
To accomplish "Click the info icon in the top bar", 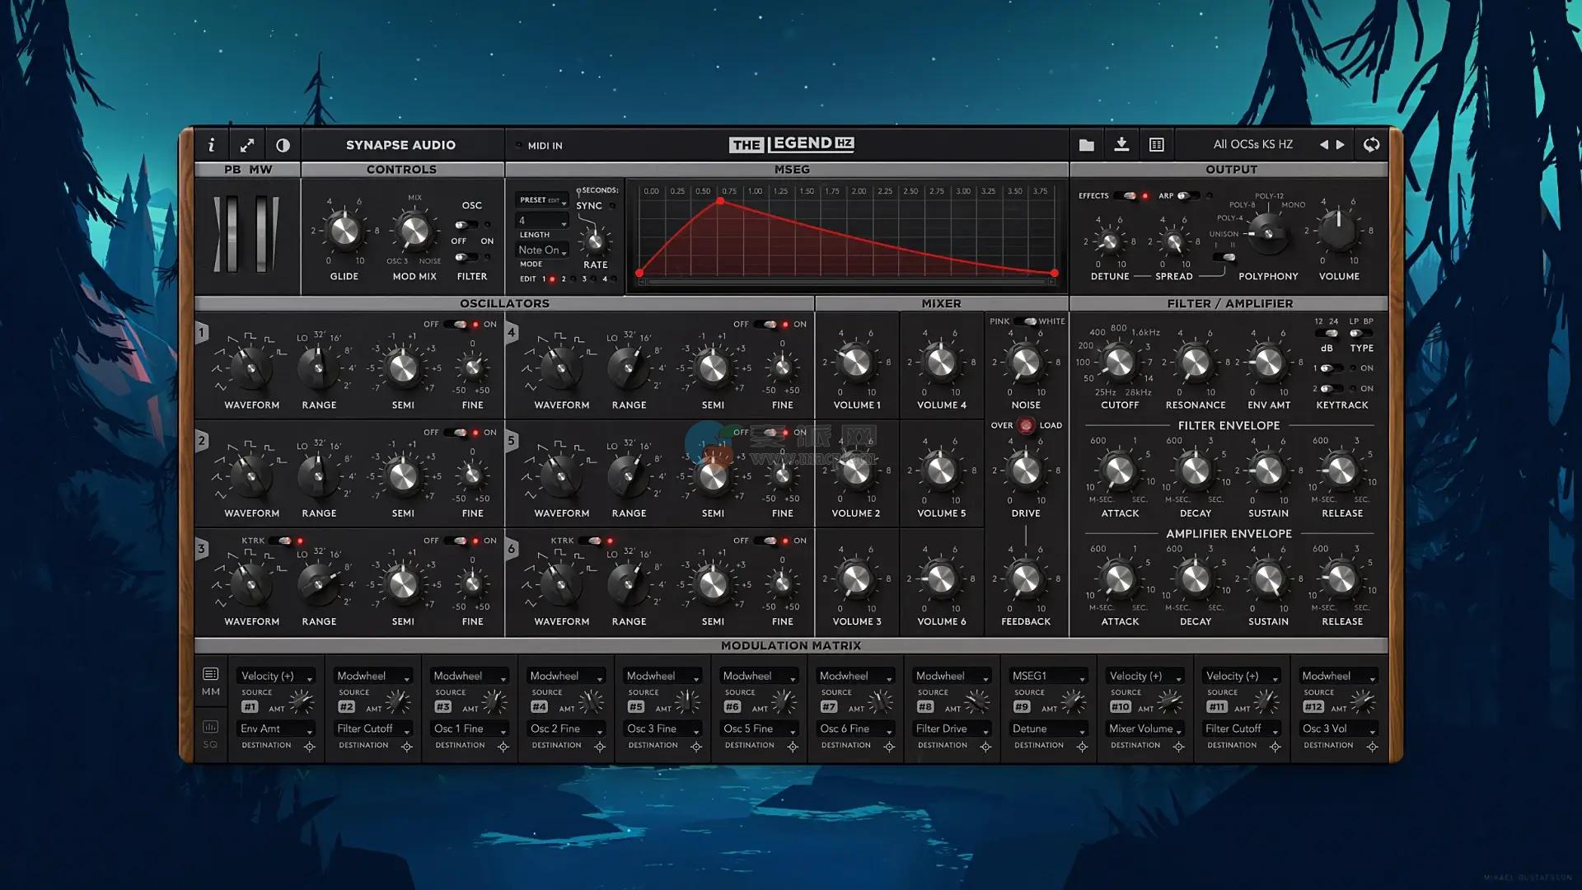I will click(211, 145).
